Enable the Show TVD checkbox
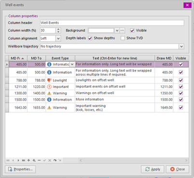 [x=123, y=38]
